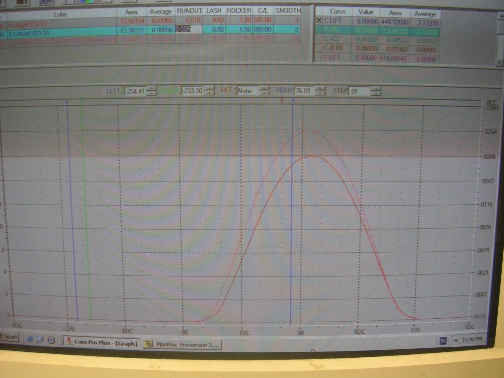Image resolution: width=504 pixels, height=378 pixels.
Task: Select the V LIFT curve row
Action: coord(336,58)
